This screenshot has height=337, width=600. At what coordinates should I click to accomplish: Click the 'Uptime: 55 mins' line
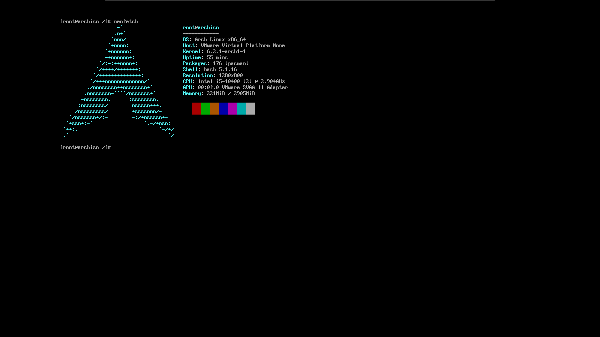pos(205,58)
